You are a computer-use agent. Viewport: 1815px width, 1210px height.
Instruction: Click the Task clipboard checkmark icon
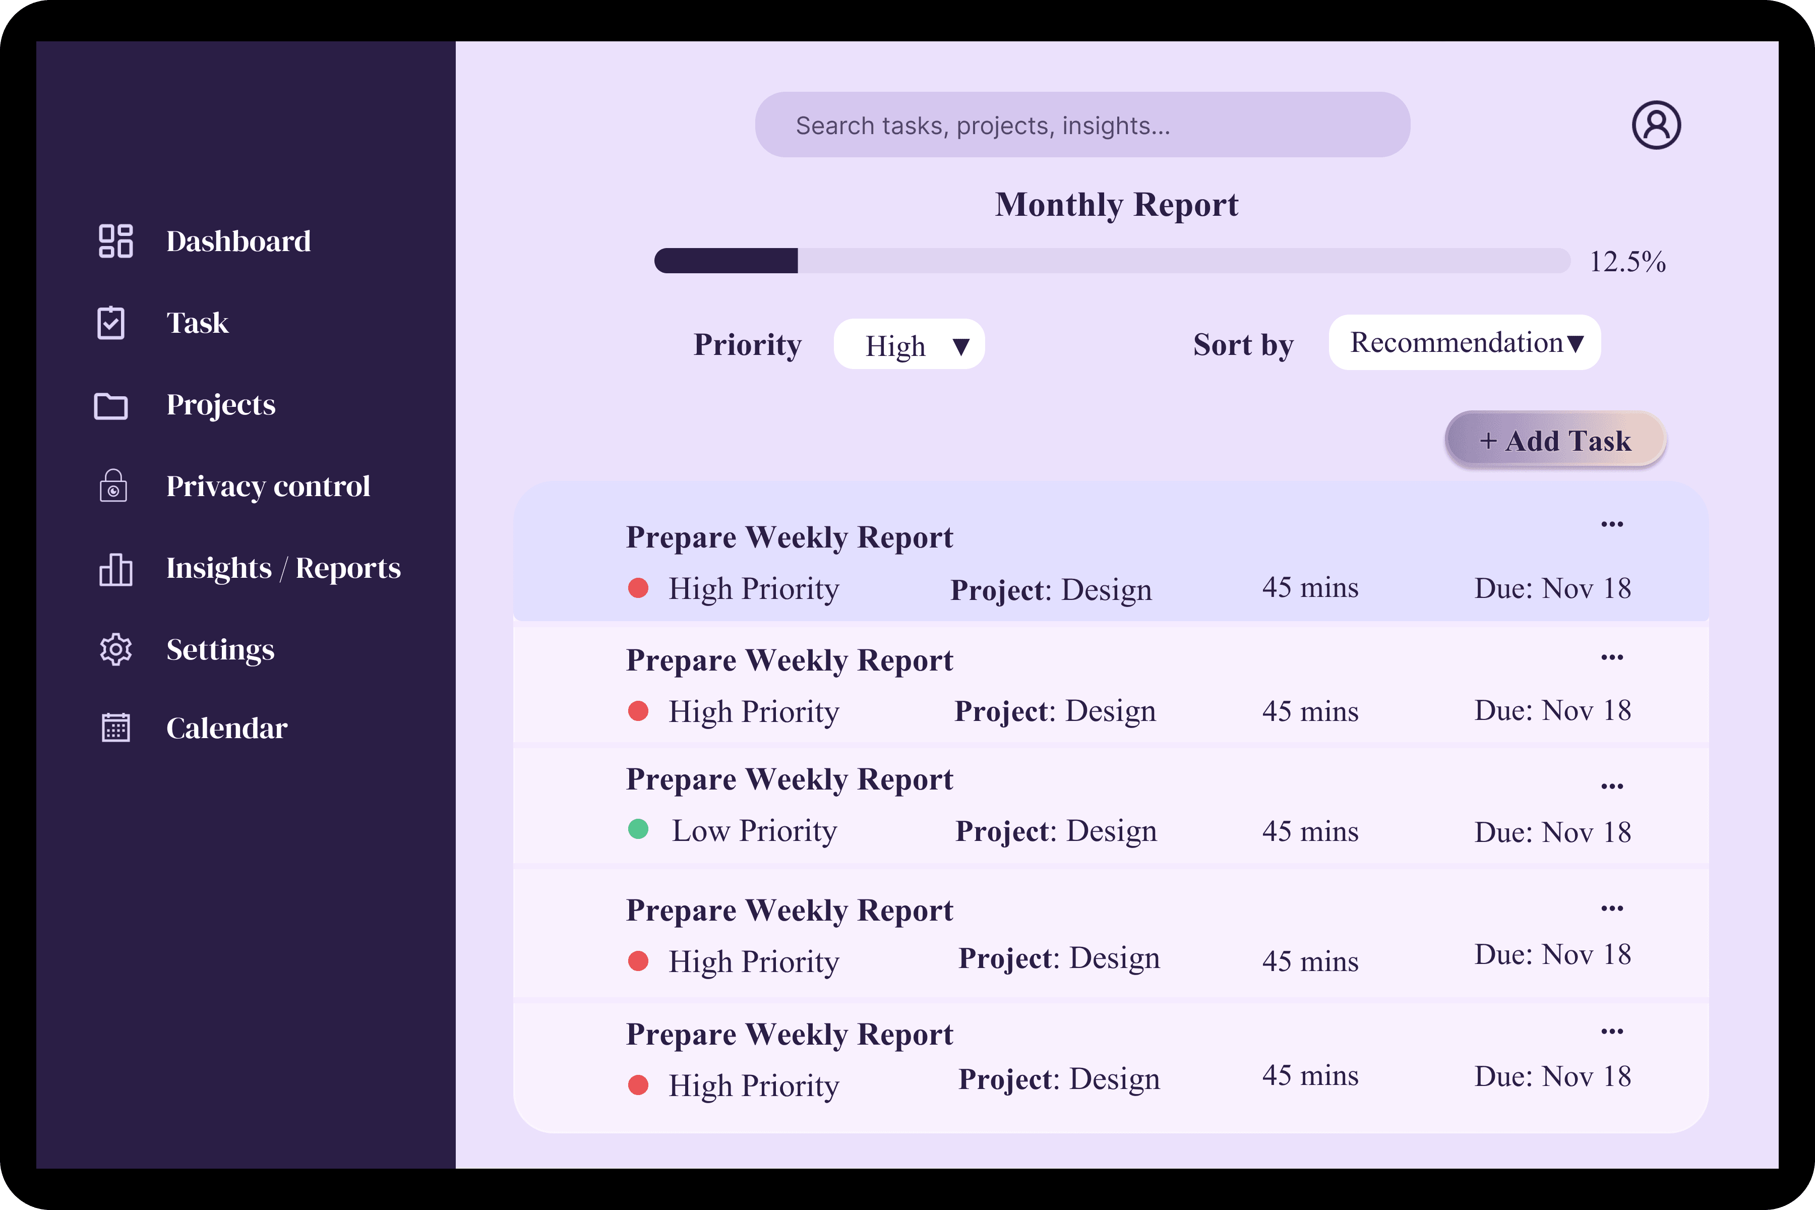tap(111, 323)
